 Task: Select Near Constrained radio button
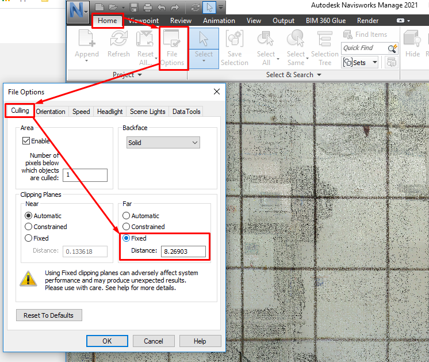point(28,227)
